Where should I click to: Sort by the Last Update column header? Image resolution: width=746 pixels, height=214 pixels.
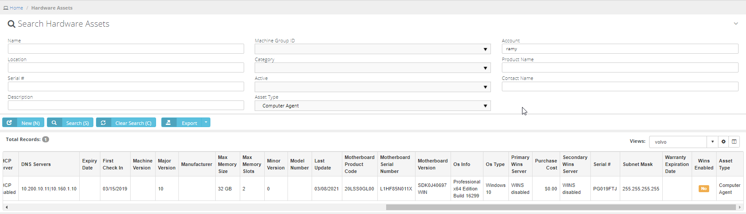coord(320,164)
